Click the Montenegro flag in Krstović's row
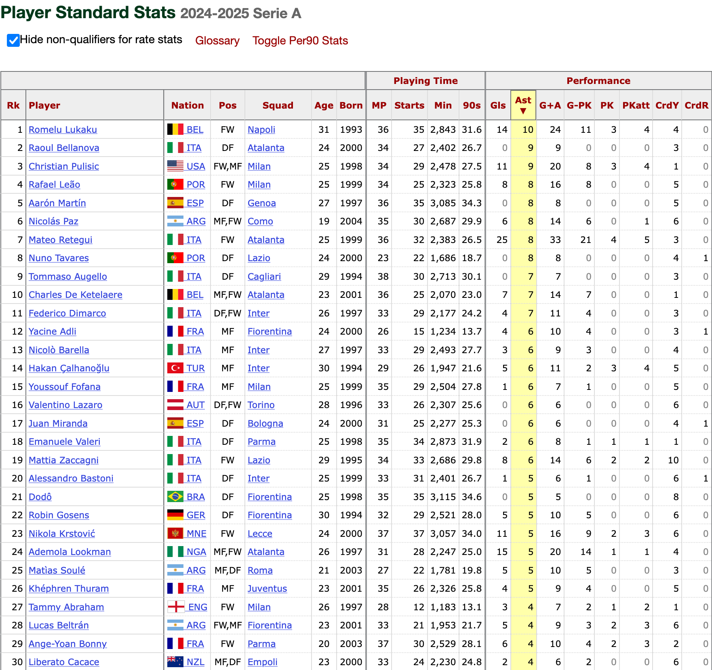 coord(175,534)
